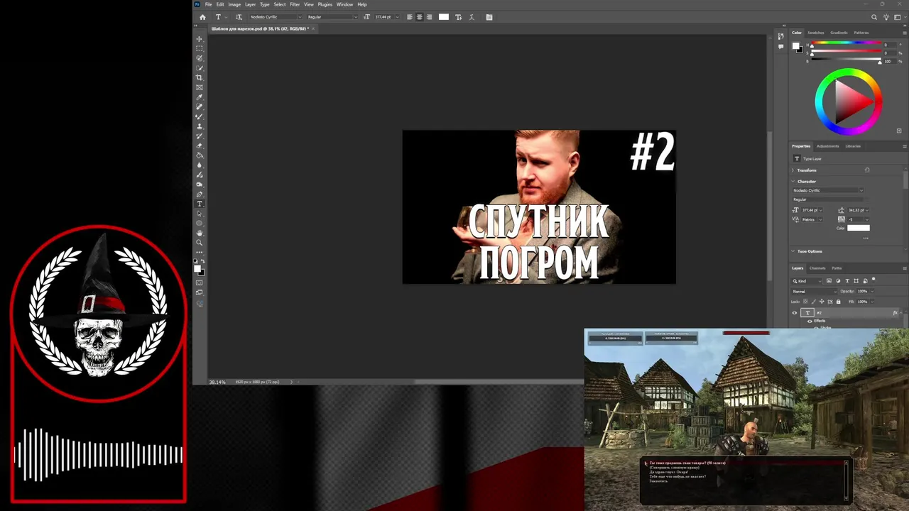Toggle the pixel layers filter in Layers panel
Viewport: 909px width, 511px height.
tap(829, 281)
